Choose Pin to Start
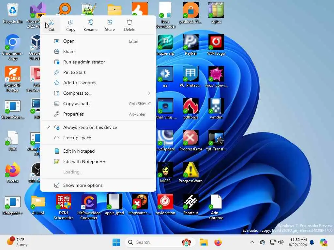This screenshot has width=334, height=250. (98, 73)
